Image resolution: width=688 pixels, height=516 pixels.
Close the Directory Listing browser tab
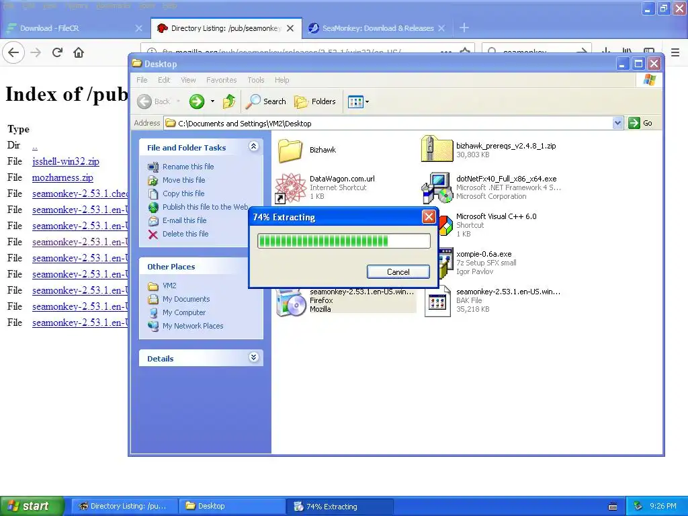point(290,28)
